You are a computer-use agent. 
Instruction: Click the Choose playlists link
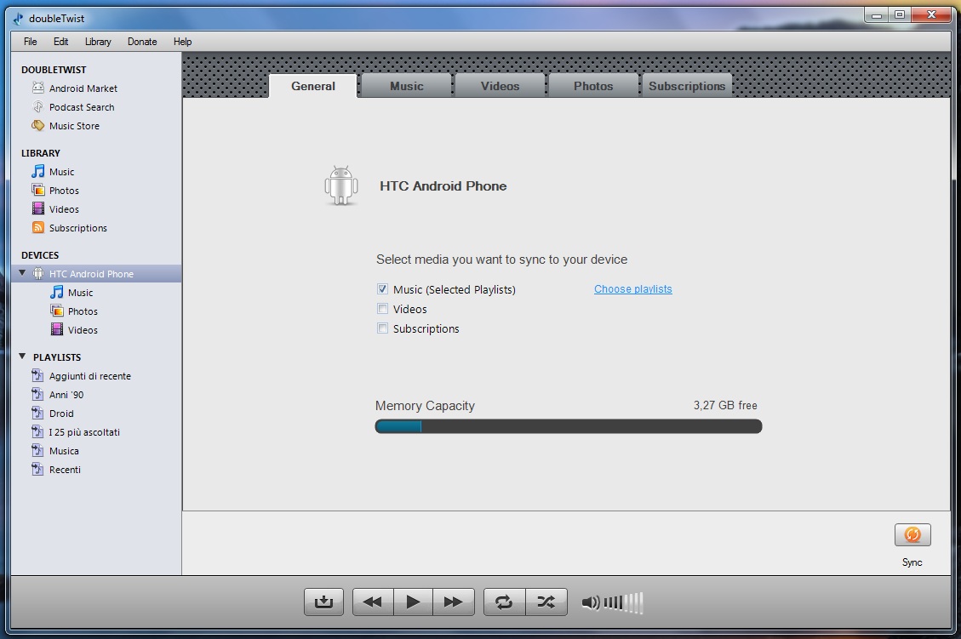(x=633, y=289)
